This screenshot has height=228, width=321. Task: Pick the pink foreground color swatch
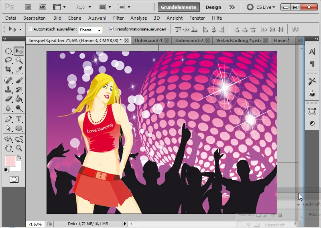pyautogui.click(x=10, y=161)
